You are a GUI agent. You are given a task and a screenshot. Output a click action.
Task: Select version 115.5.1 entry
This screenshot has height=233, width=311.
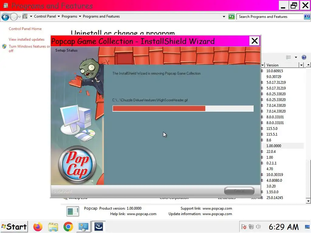click(x=272, y=134)
